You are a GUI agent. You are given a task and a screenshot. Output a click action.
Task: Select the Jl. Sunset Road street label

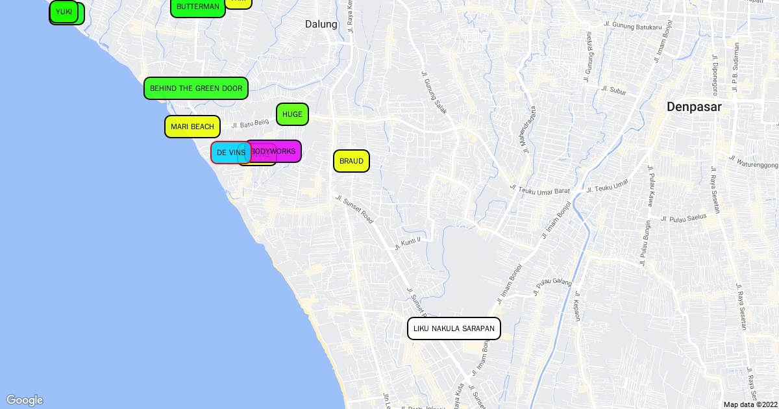pyautogui.click(x=354, y=210)
